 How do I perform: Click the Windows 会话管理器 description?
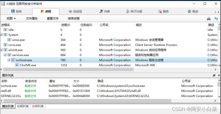(149, 40)
